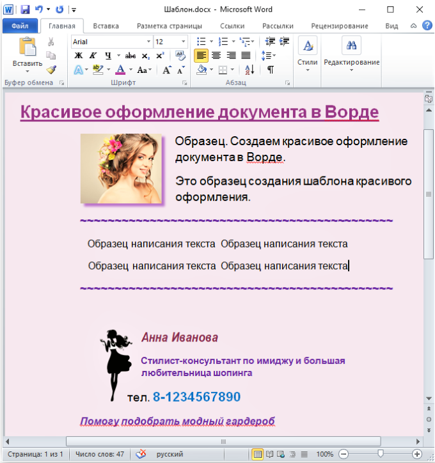The image size is (435, 463).
Task: Toggle bold formatting in the Font group
Action: pos(79,56)
